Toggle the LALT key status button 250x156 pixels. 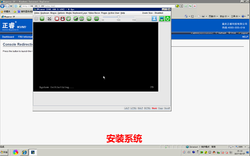(127, 108)
